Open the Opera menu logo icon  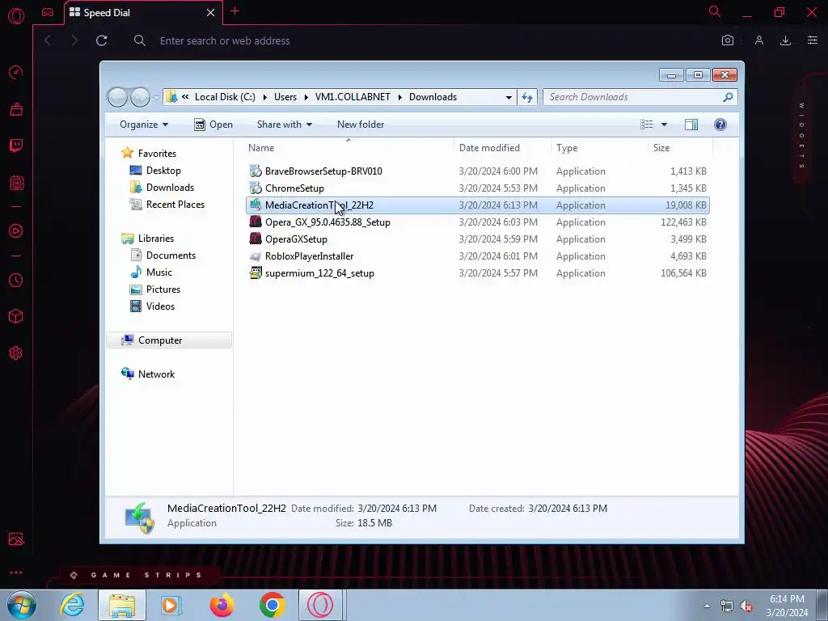pyautogui.click(x=16, y=16)
